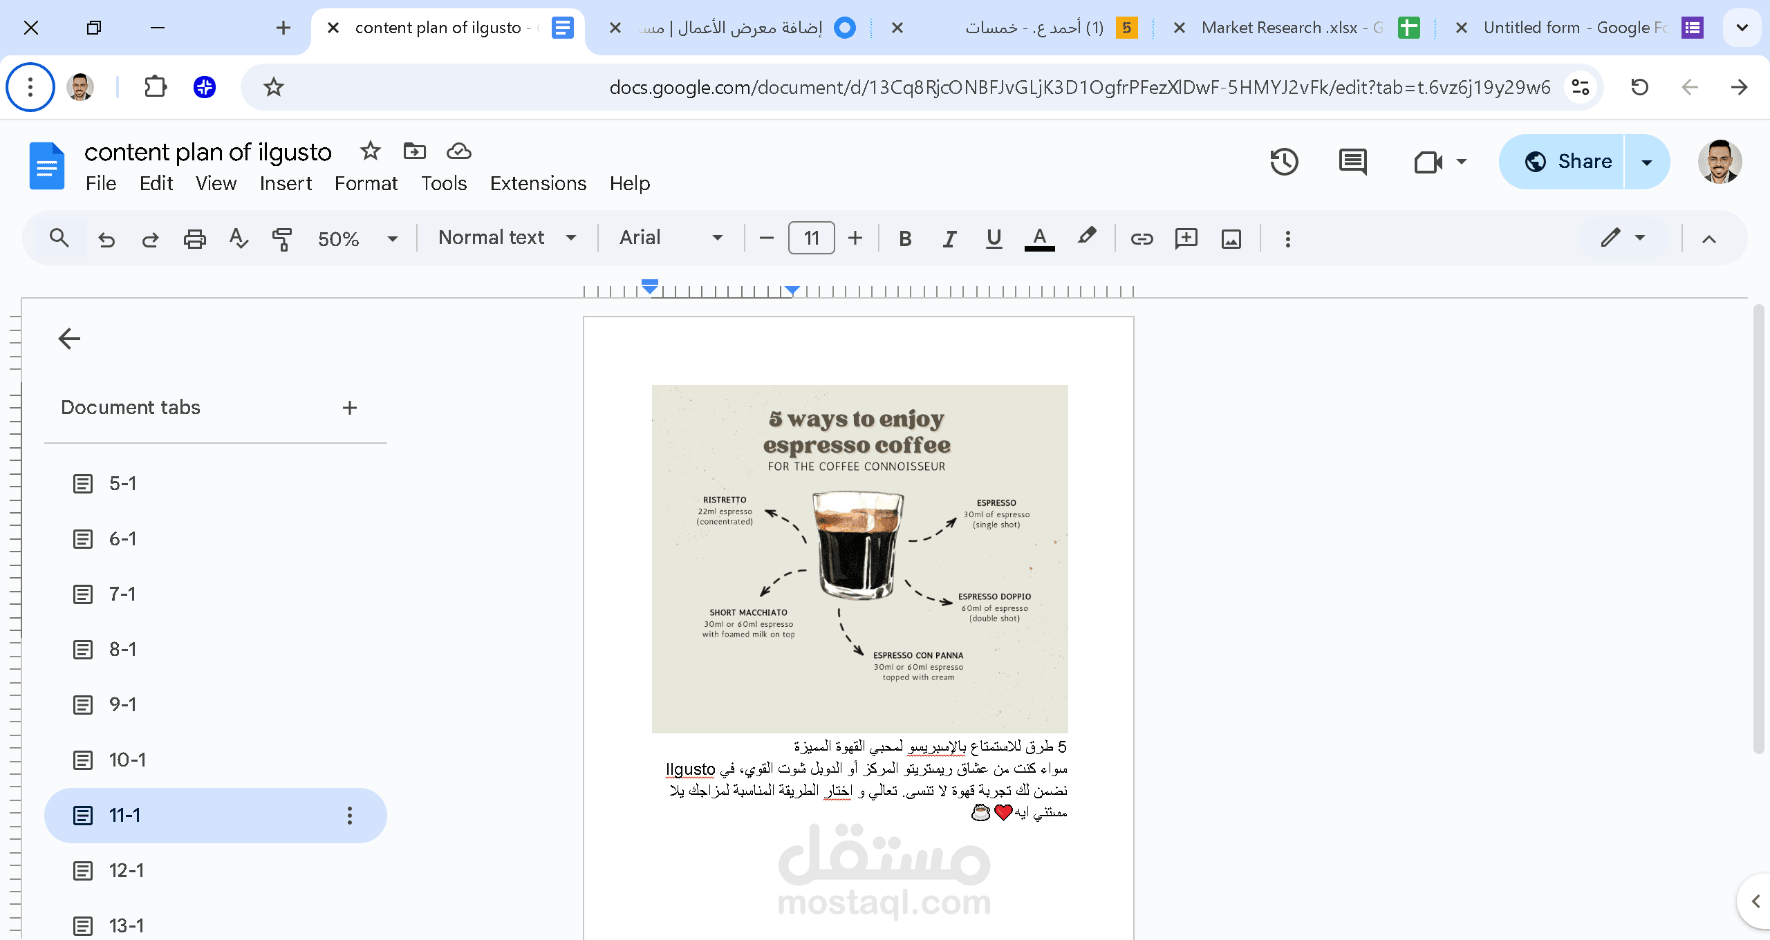Screen dimensions: 1770x940
Task: Show side panel arrow at bottom right
Action: [x=1755, y=901]
